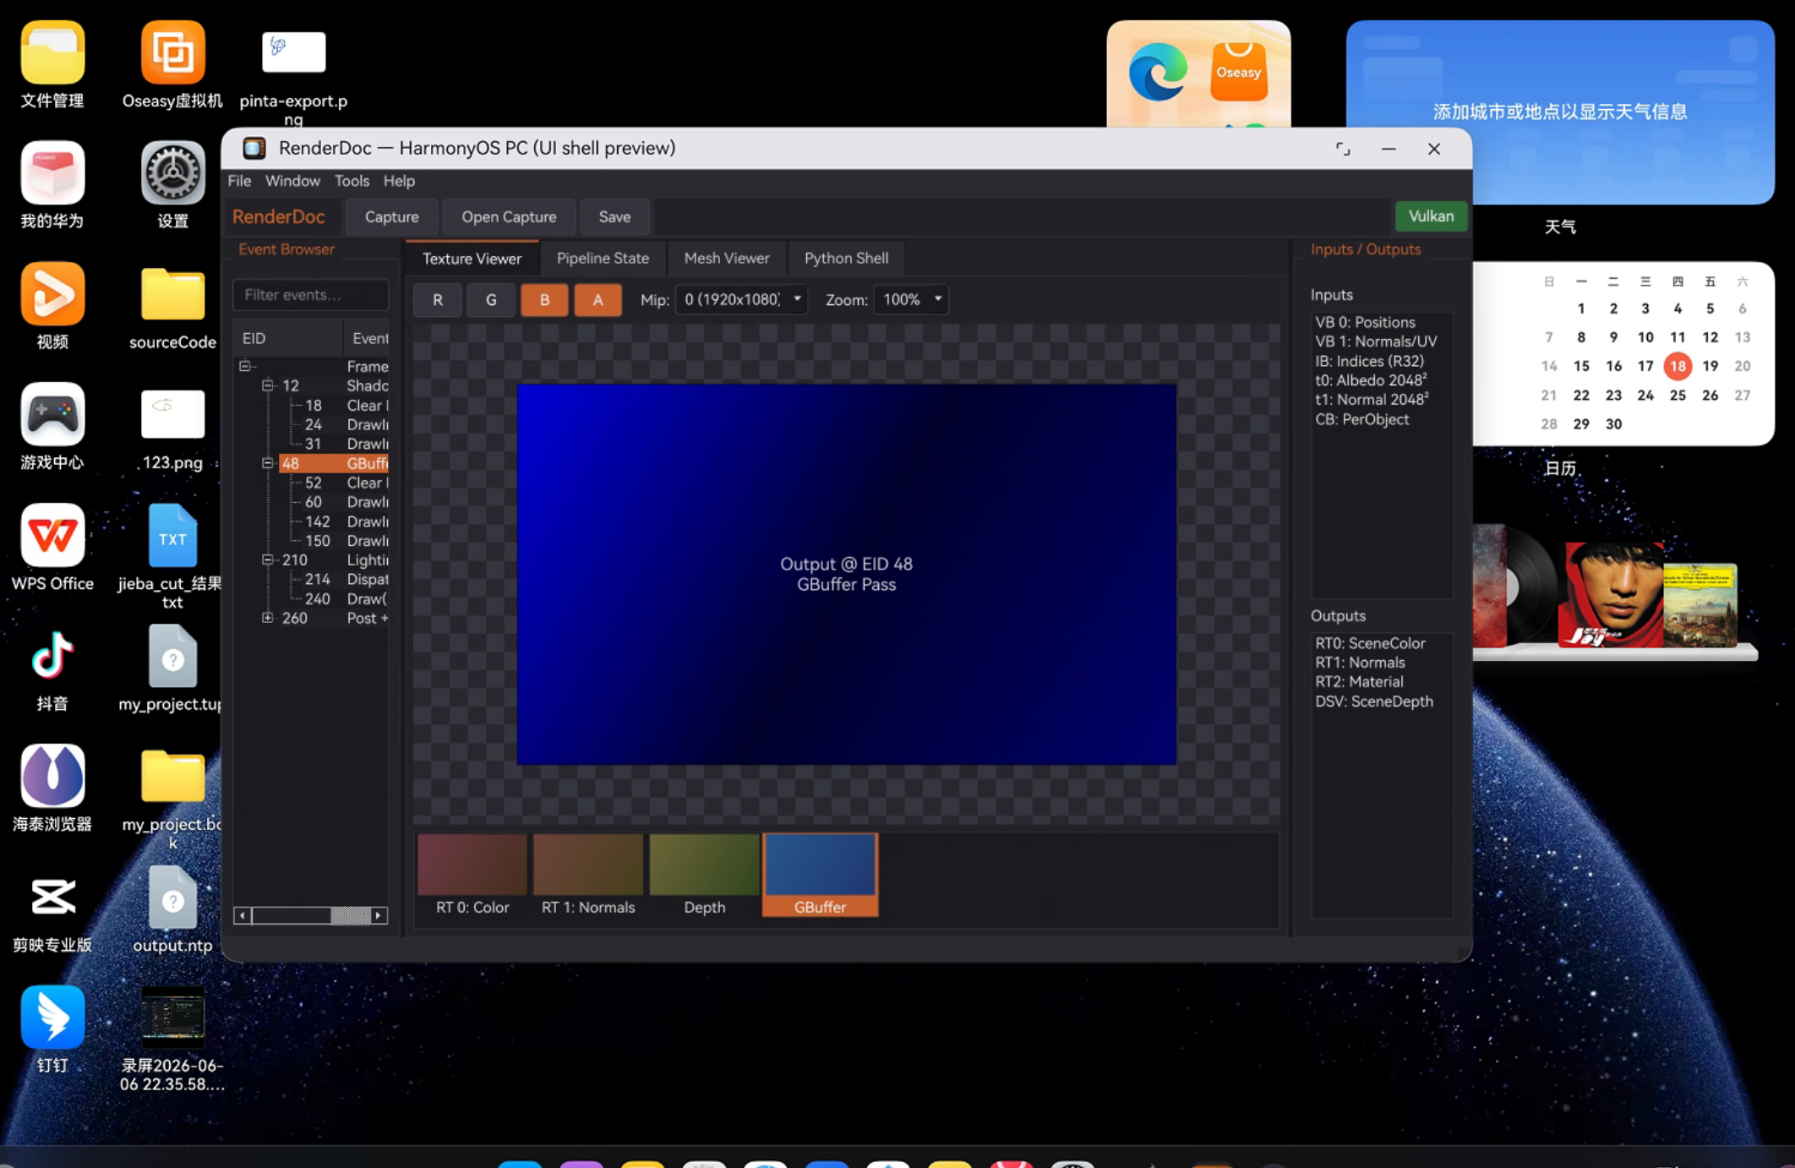Select RT0: SceneColor in Outputs list

click(1370, 643)
